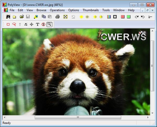
Task: Open the File menu
Action: coord(12,10)
